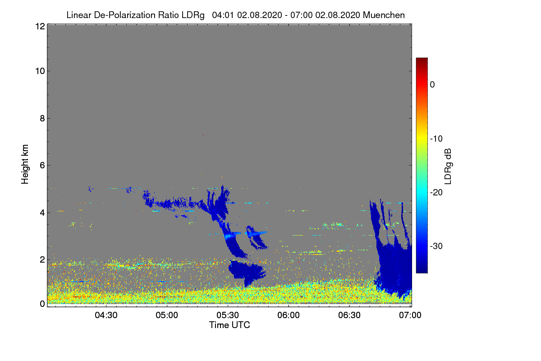The width and height of the screenshot is (541, 361).
Task: Click the blue cloud streak near 4.5 km at 05:05
Action: click(174, 204)
